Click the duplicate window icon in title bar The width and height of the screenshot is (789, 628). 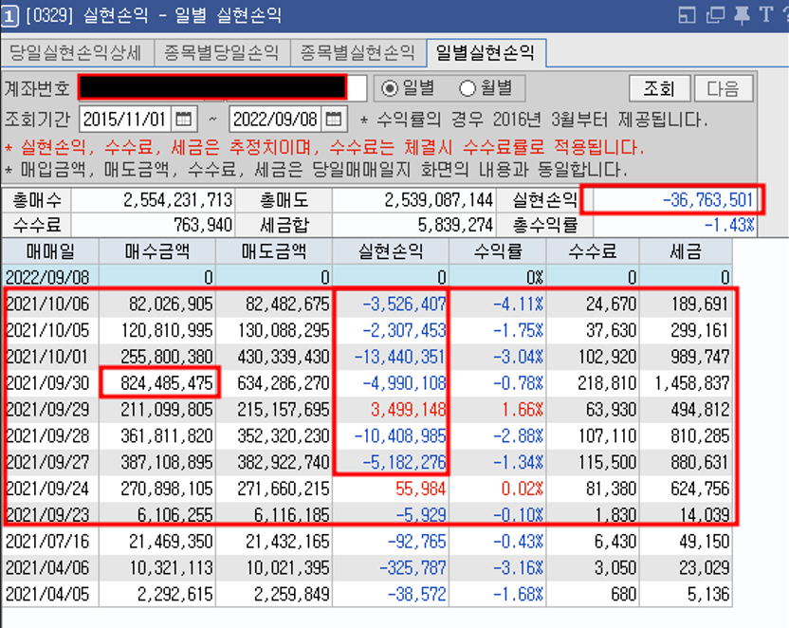click(715, 15)
